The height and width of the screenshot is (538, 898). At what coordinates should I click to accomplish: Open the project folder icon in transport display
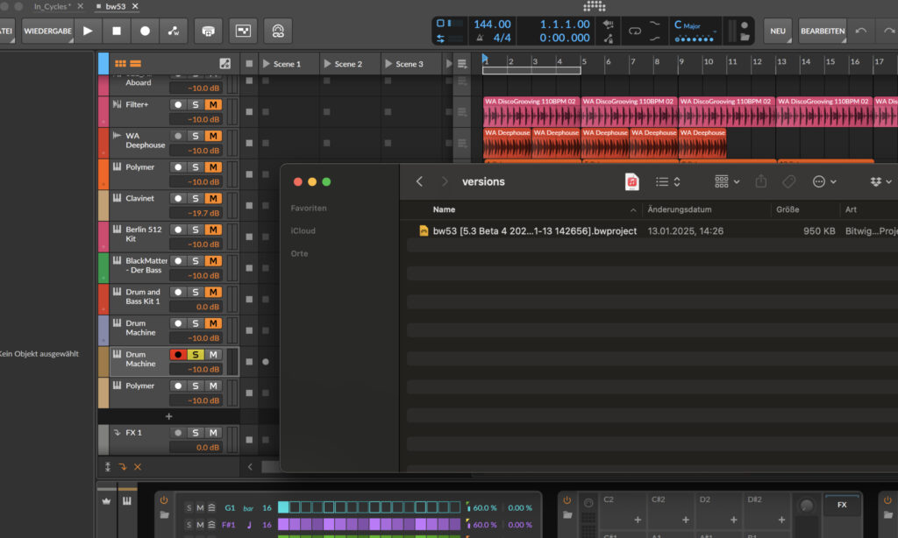coord(745,37)
